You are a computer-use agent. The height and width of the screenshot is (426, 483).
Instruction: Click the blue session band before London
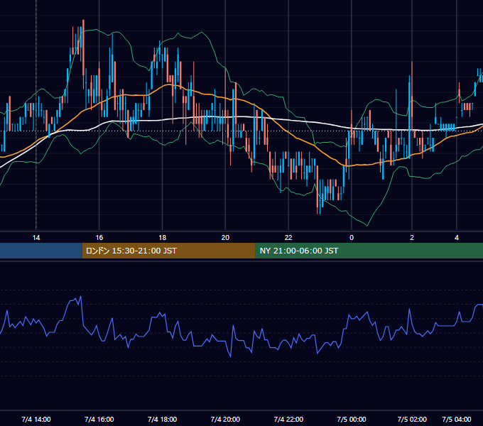click(41, 251)
